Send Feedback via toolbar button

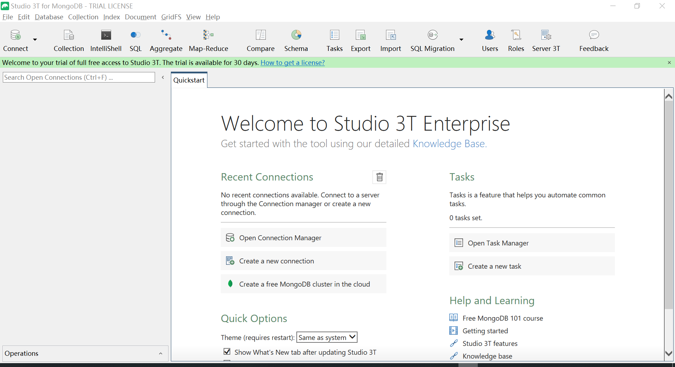pos(594,40)
